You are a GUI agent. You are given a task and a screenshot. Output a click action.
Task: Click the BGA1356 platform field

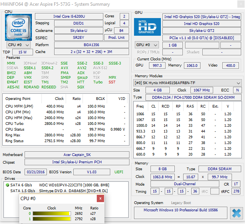click(91, 45)
